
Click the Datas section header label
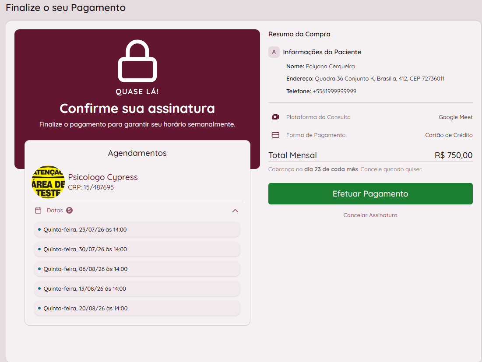[x=55, y=211]
